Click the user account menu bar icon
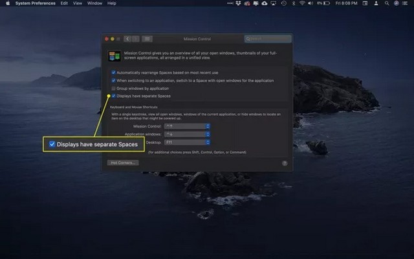The width and height of the screenshot is (414, 259). 376,3
